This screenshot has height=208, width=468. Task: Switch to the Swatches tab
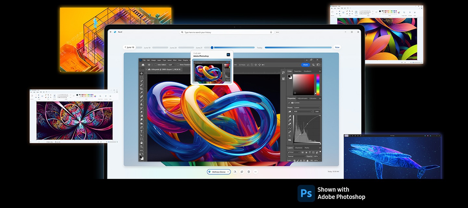[298, 71]
